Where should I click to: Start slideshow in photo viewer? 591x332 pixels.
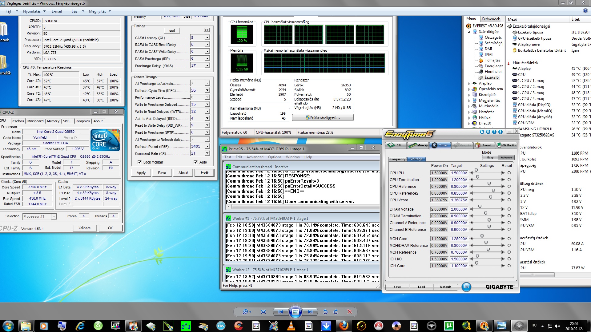tap(295, 312)
